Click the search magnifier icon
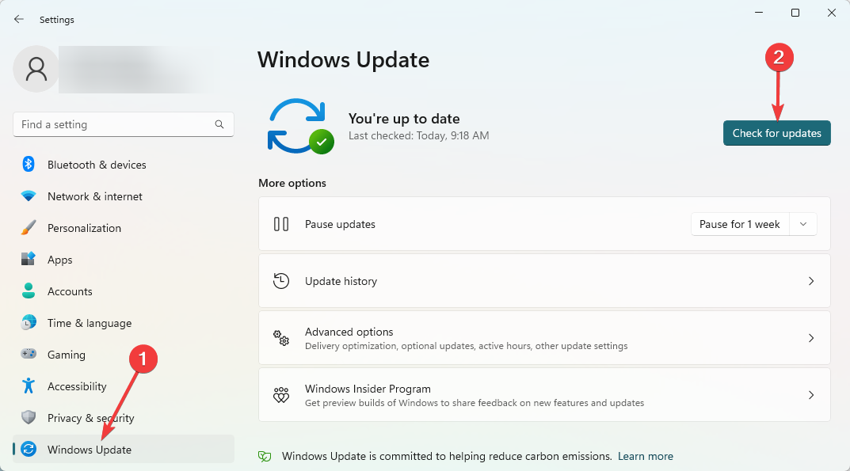 [219, 124]
